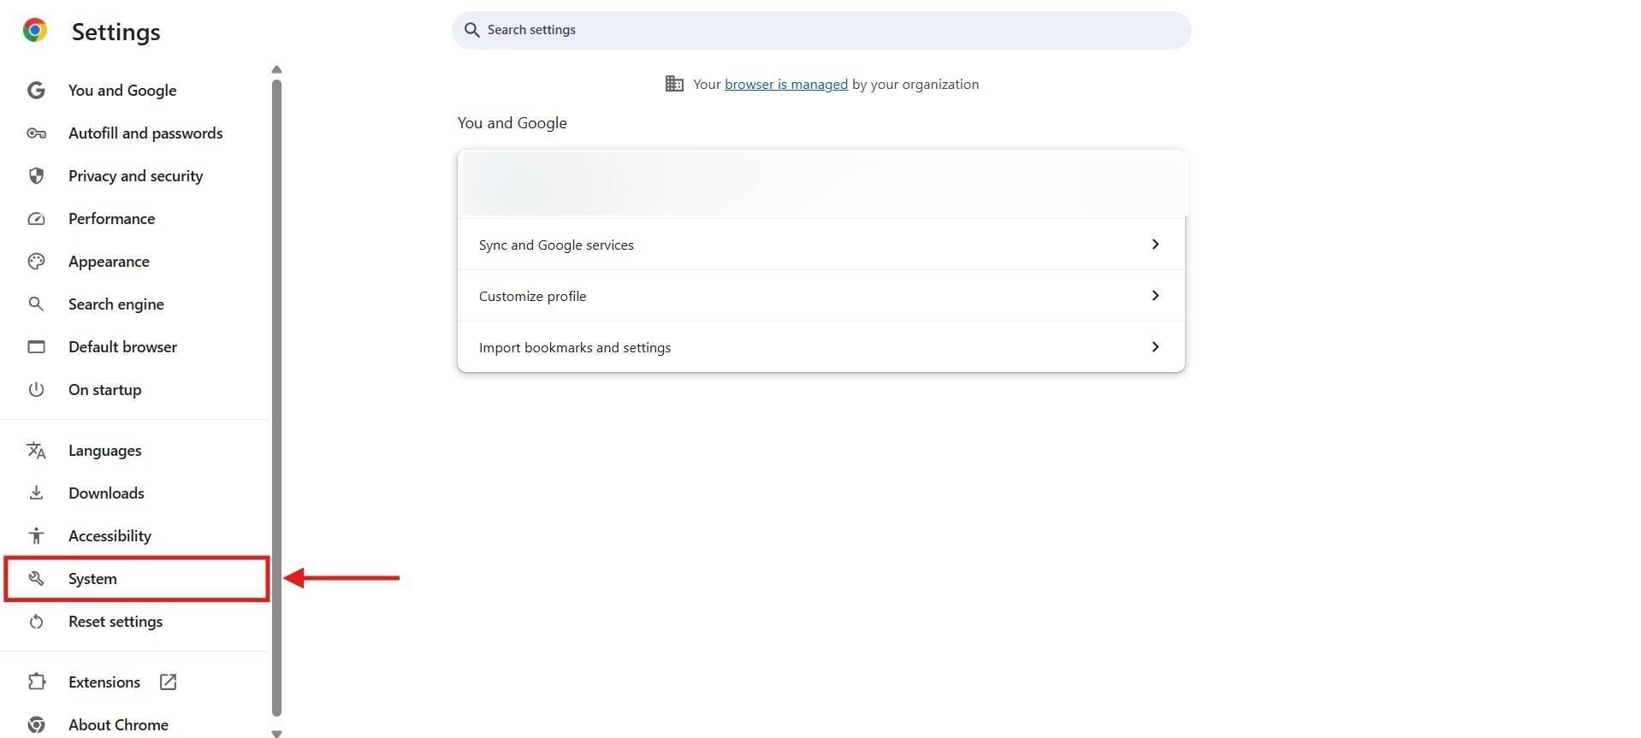Open the browser is managed link
The width and height of the screenshot is (1641, 738).
coord(785,84)
